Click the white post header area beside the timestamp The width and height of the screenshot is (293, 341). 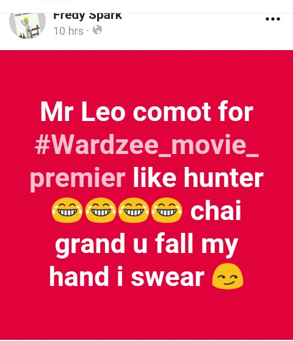pyautogui.click(x=183, y=31)
